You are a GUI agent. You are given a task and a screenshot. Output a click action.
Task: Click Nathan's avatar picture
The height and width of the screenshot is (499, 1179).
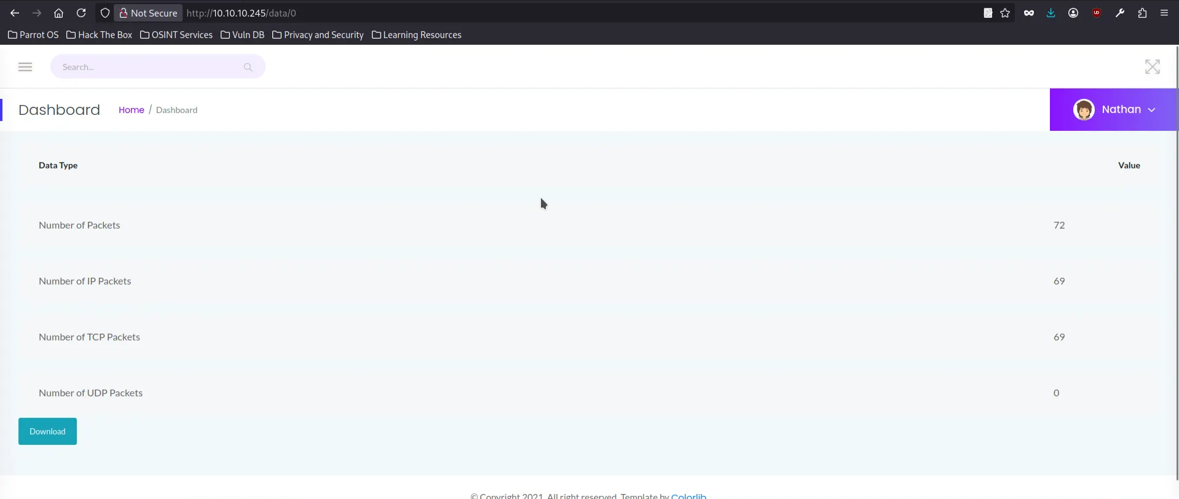(1084, 110)
